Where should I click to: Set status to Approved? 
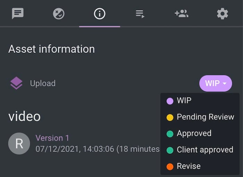[x=194, y=134]
